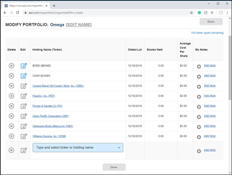Delete the Union Pacific holding row
232x175 pixels.
click(x=11, y=116)
